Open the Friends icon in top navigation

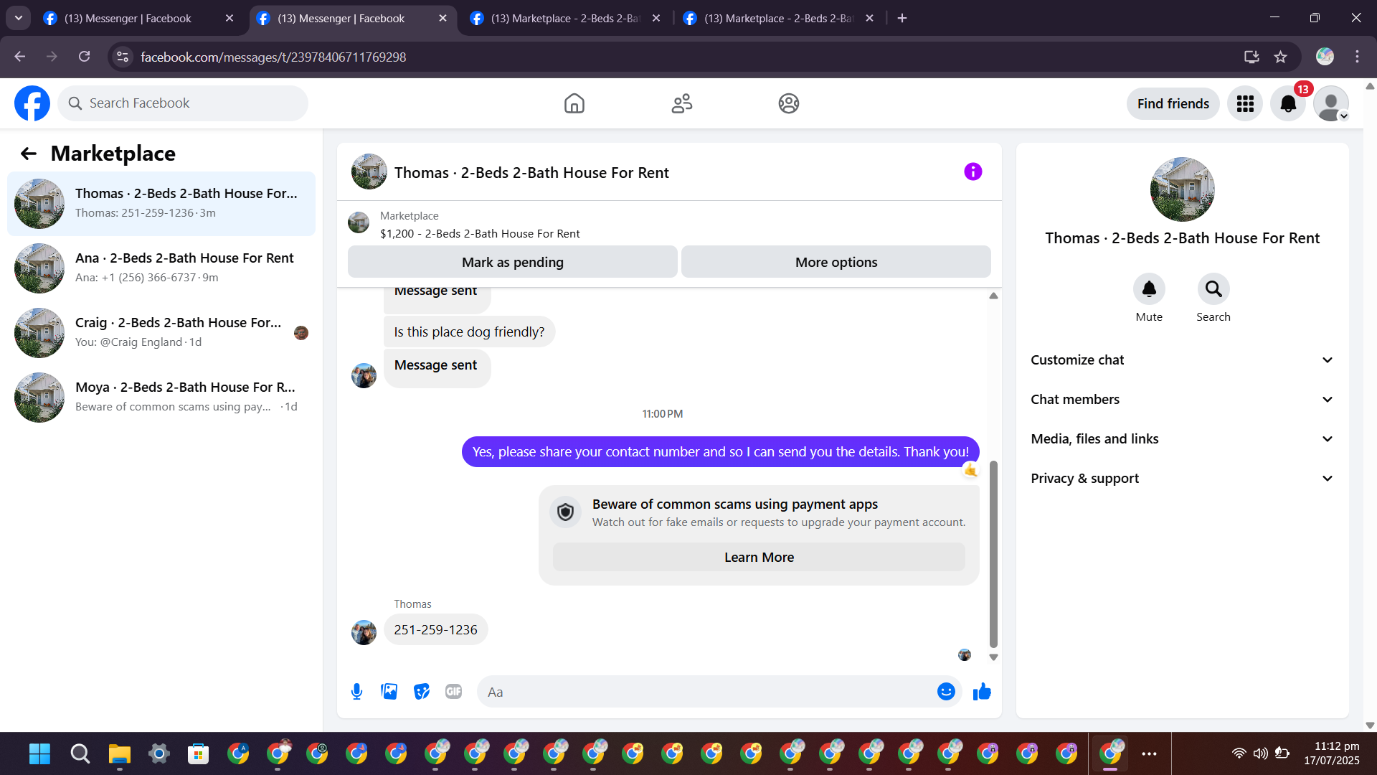click(682, 103)
